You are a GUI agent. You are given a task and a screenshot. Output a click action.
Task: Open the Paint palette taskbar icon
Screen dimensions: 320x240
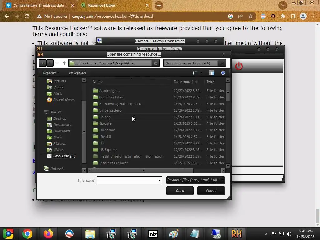click(x=174, y=234)
